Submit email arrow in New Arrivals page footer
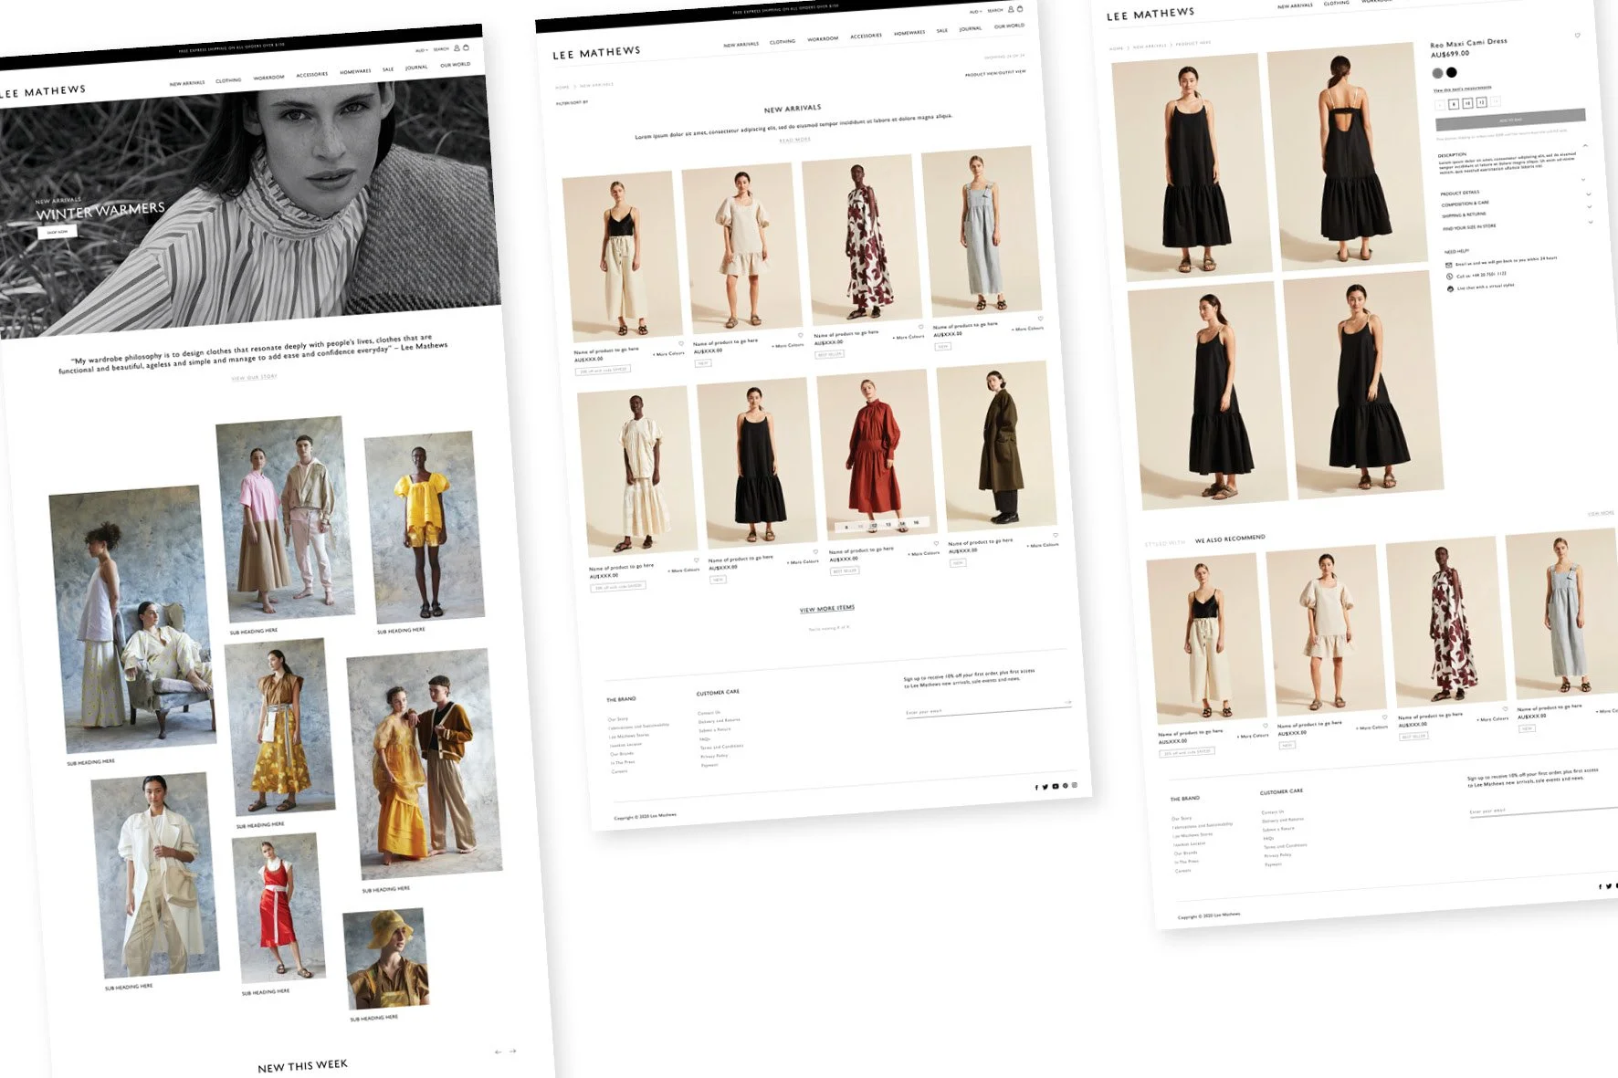 pyautogui.click(x=1068, y=702)
